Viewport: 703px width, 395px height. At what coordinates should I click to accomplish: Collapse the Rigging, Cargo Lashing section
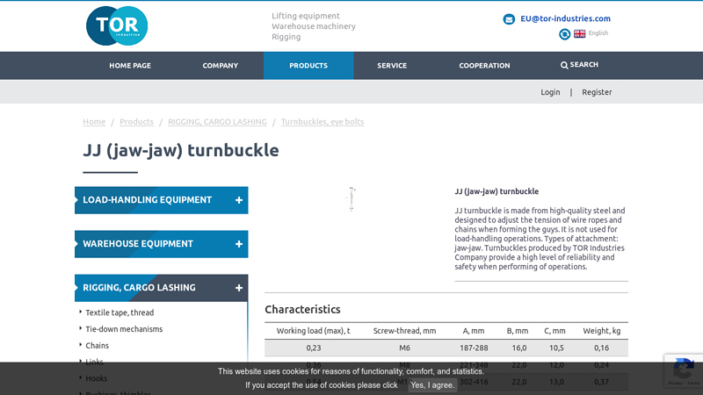(239, 288)
